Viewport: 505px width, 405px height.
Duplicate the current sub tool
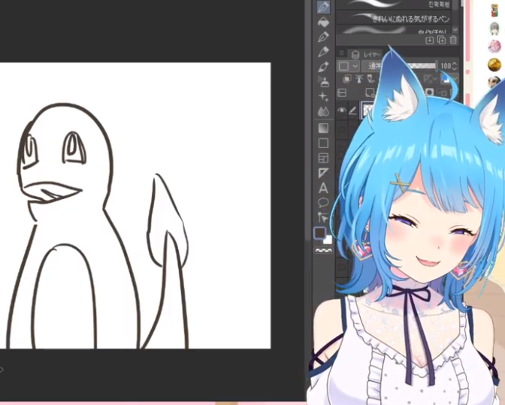pos(442,41)
